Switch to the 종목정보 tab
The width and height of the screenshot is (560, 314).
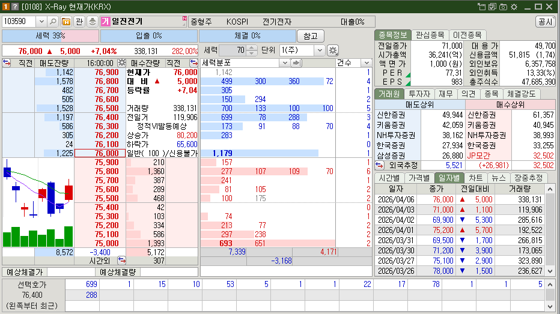click(x=393, y=35)
